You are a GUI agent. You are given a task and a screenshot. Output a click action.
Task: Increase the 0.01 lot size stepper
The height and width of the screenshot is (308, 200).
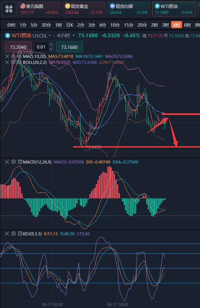click(51, 45)
